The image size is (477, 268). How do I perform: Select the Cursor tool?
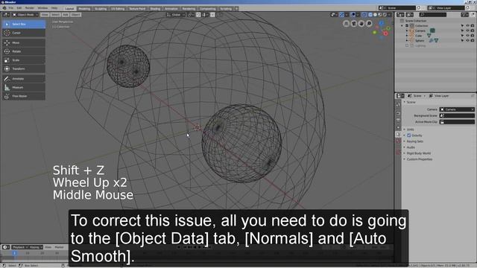pyautogui.click(x=24, y=33)
